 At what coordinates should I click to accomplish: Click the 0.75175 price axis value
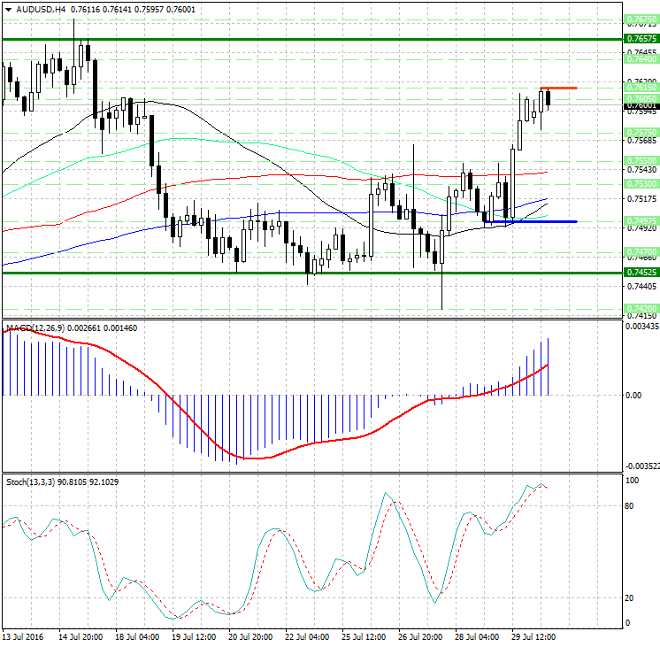point(641,199)
